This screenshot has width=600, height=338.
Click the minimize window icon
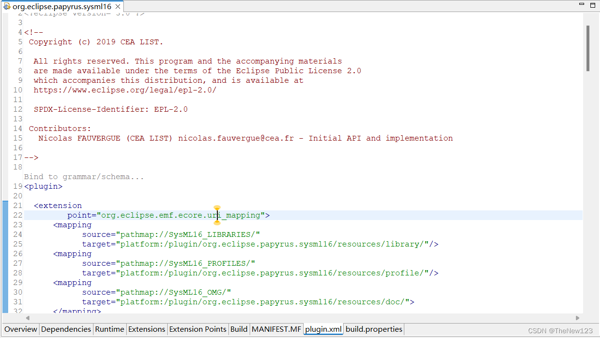point(581,4)
